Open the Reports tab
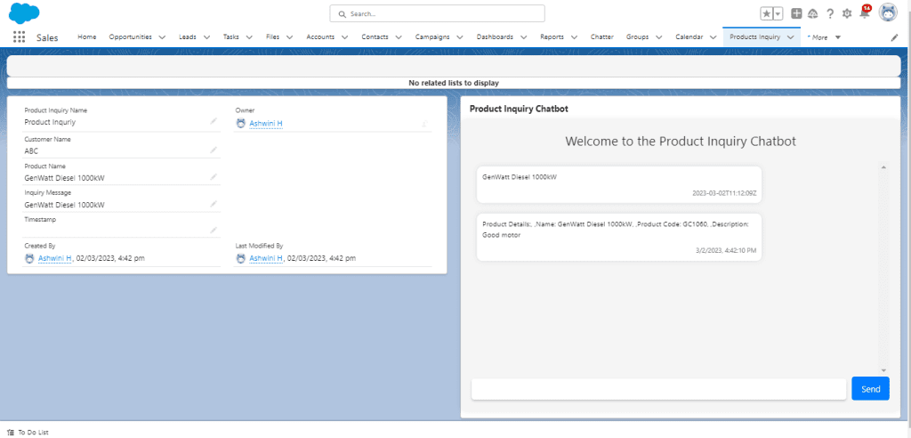 coord(552,36)
